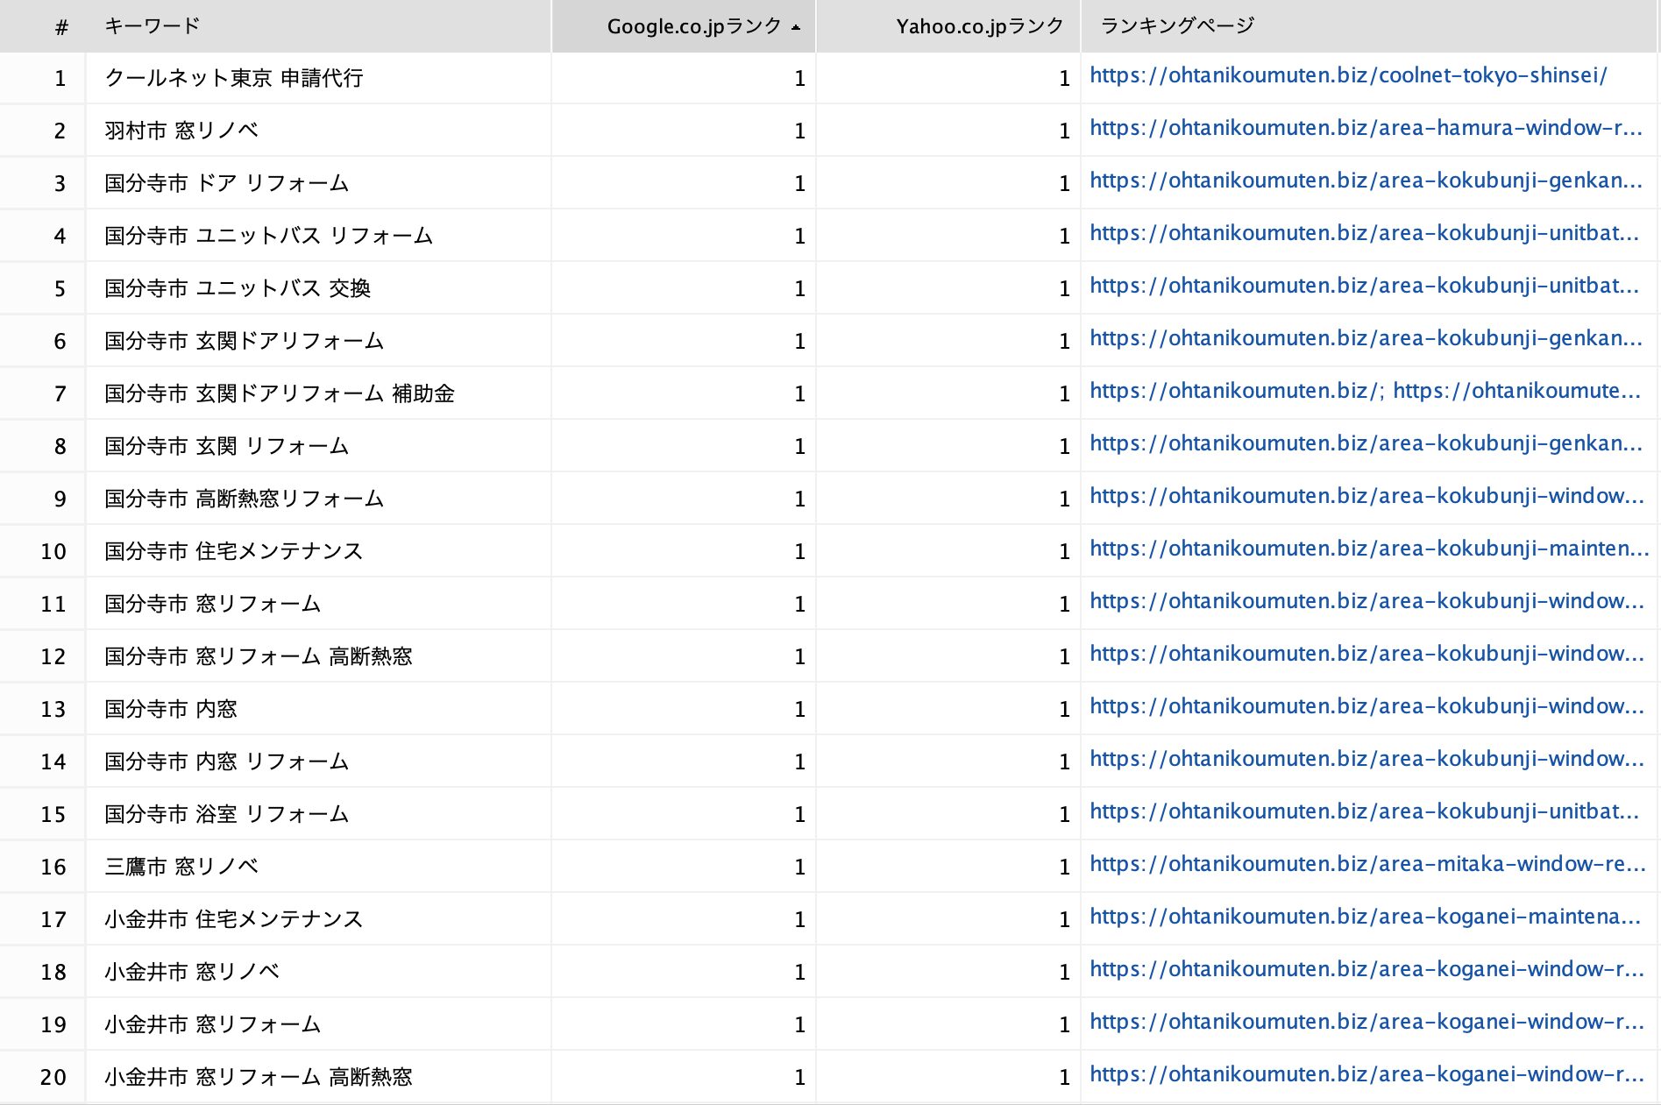
Task: Select keyword 国分寺市 玄関ドアリフォーム 補助金
Action: [x=279, y=393]
